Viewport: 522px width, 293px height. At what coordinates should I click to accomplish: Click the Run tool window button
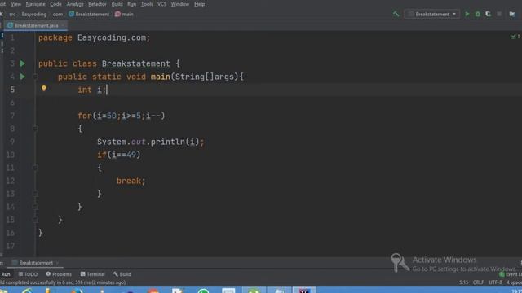coord(6,274)
